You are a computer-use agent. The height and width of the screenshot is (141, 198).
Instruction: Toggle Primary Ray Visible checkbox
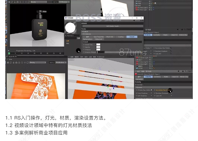(x=152, y=90)
